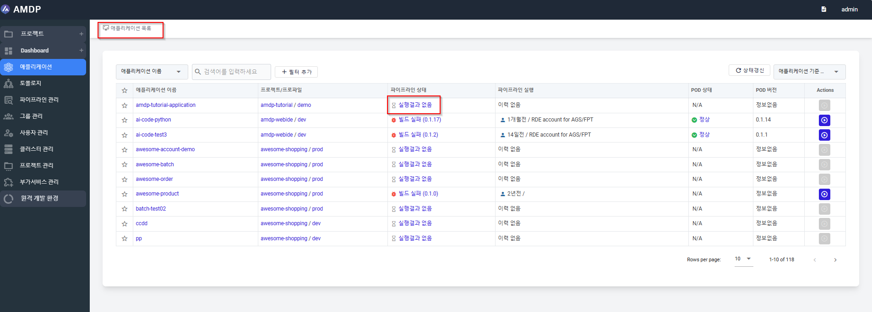872x312 pixels.
Task: Open the amdp-tutorial-application link
Action: [165, 105]
